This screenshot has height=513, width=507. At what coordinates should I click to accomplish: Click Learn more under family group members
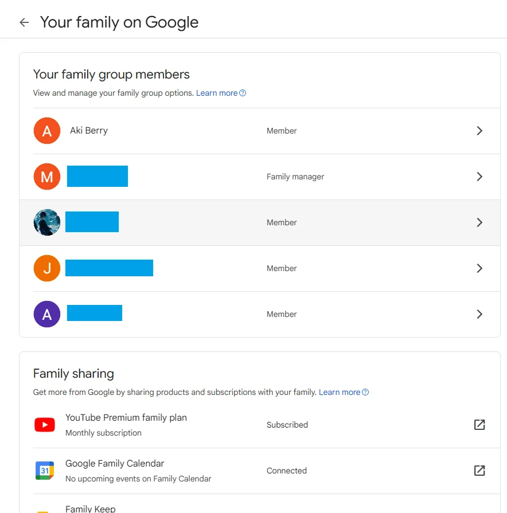[x=217, y=93]
